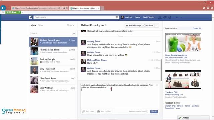Screen dimensions: 214x120
Task: Close the McAfee toolbar with X
Action: pyautogui.click(x=3, y=12)
